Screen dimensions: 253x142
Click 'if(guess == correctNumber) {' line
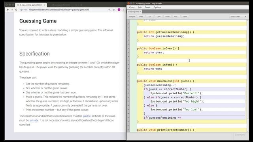point(167,89)
